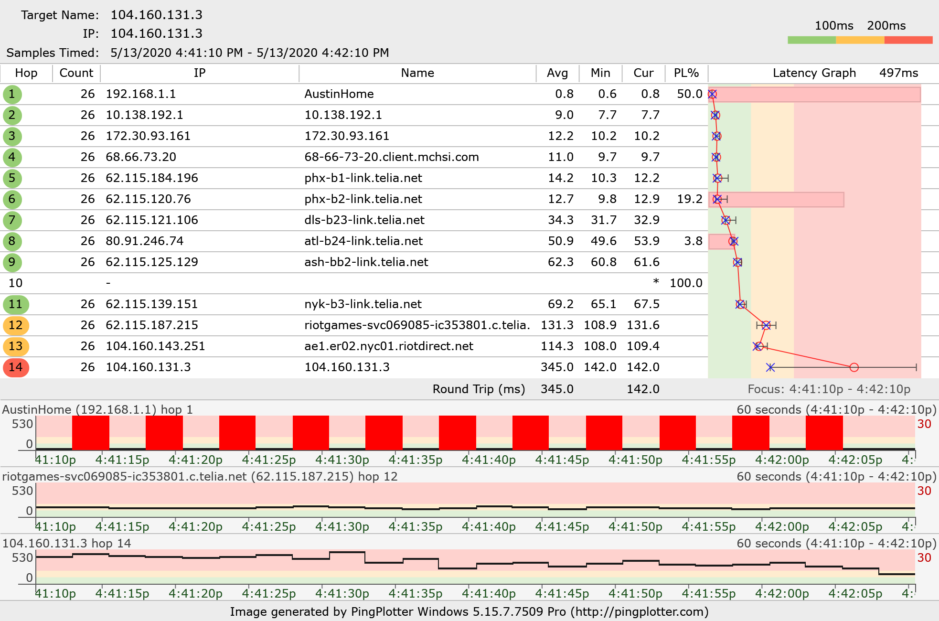Click the red circle marker on hop 14 latency graph
The image size is (939, 621).
coord(854,367)
